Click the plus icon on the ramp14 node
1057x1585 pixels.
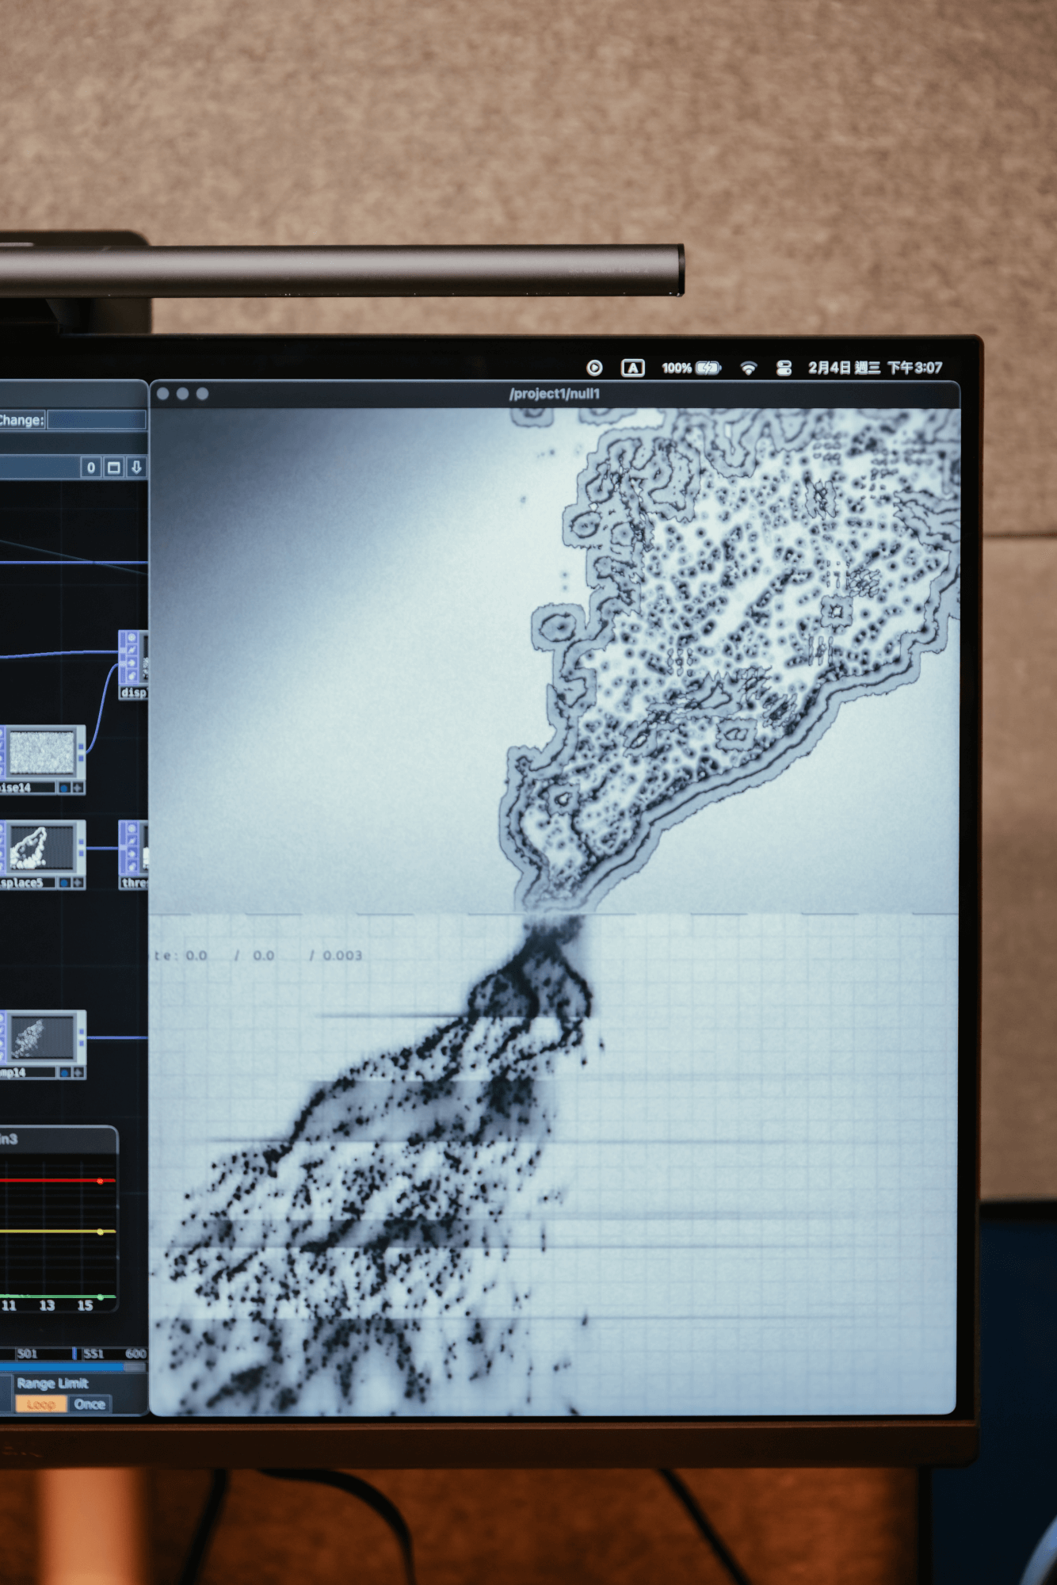click(77, 1072)
